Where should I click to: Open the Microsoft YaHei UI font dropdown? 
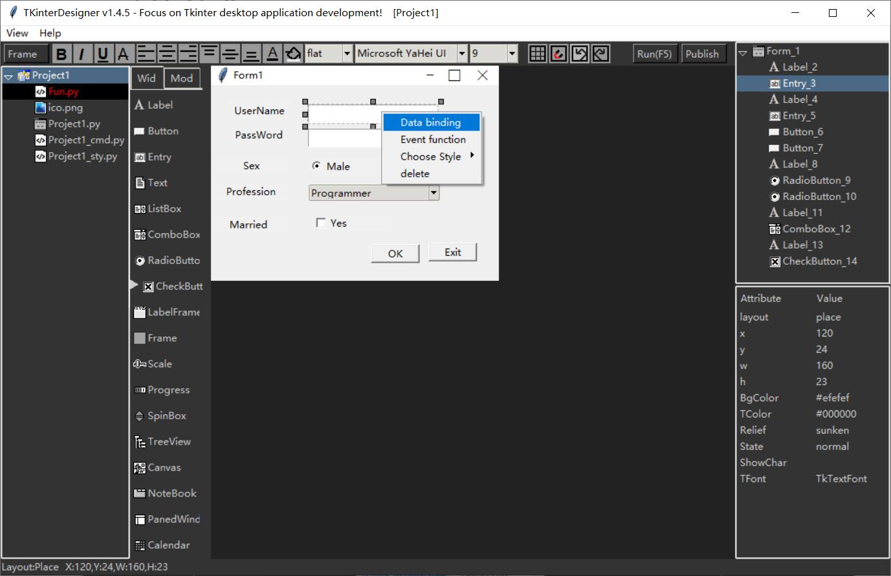point(461,54)
